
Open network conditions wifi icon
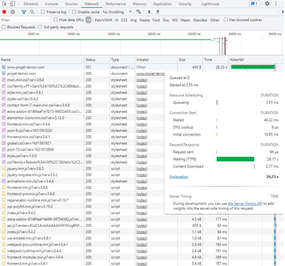click(138, 12)
